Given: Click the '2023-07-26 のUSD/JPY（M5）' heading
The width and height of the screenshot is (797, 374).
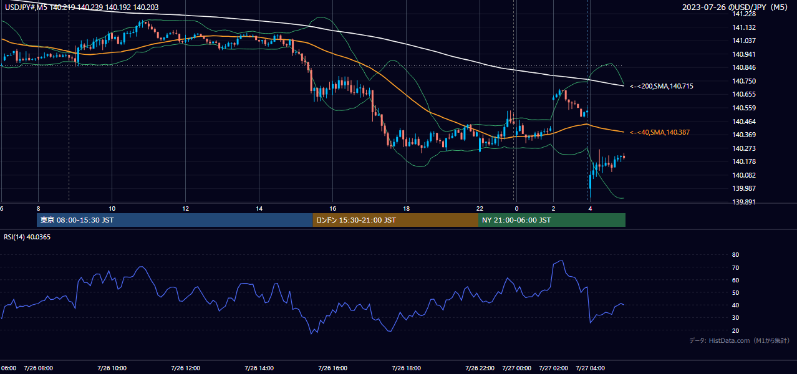Looking at the screenshot, I should [737, 7].
